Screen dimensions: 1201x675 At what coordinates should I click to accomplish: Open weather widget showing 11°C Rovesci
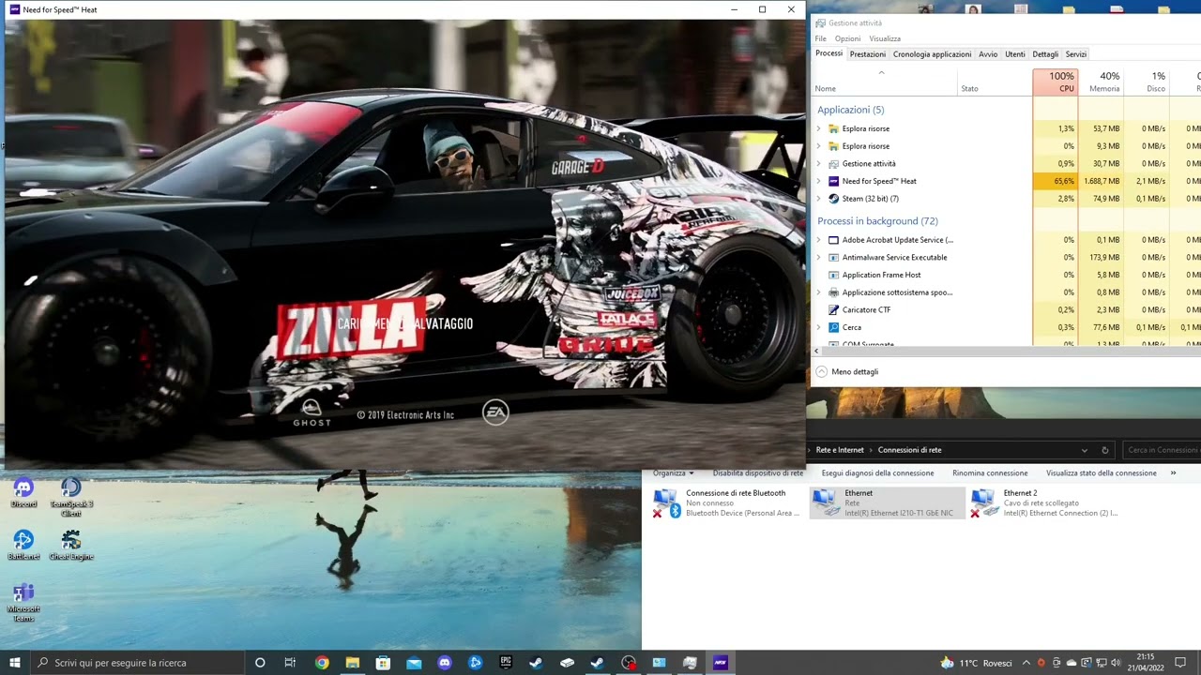pos(975,663)
